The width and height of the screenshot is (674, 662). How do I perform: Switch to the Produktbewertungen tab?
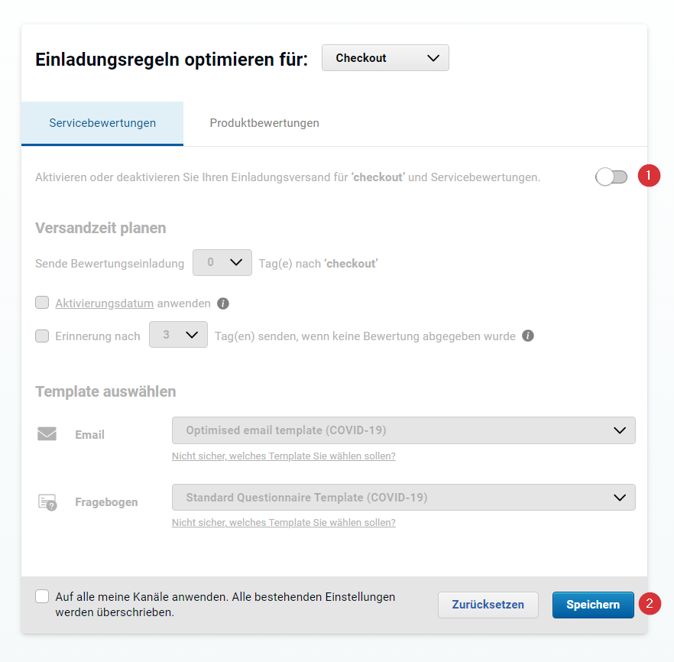(264, 123)
